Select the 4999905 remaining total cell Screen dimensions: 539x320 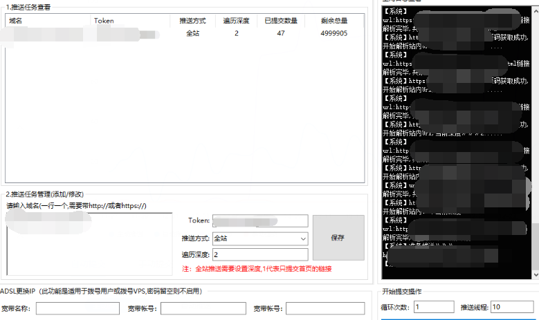pyautogui.click(x=334, y=33)
